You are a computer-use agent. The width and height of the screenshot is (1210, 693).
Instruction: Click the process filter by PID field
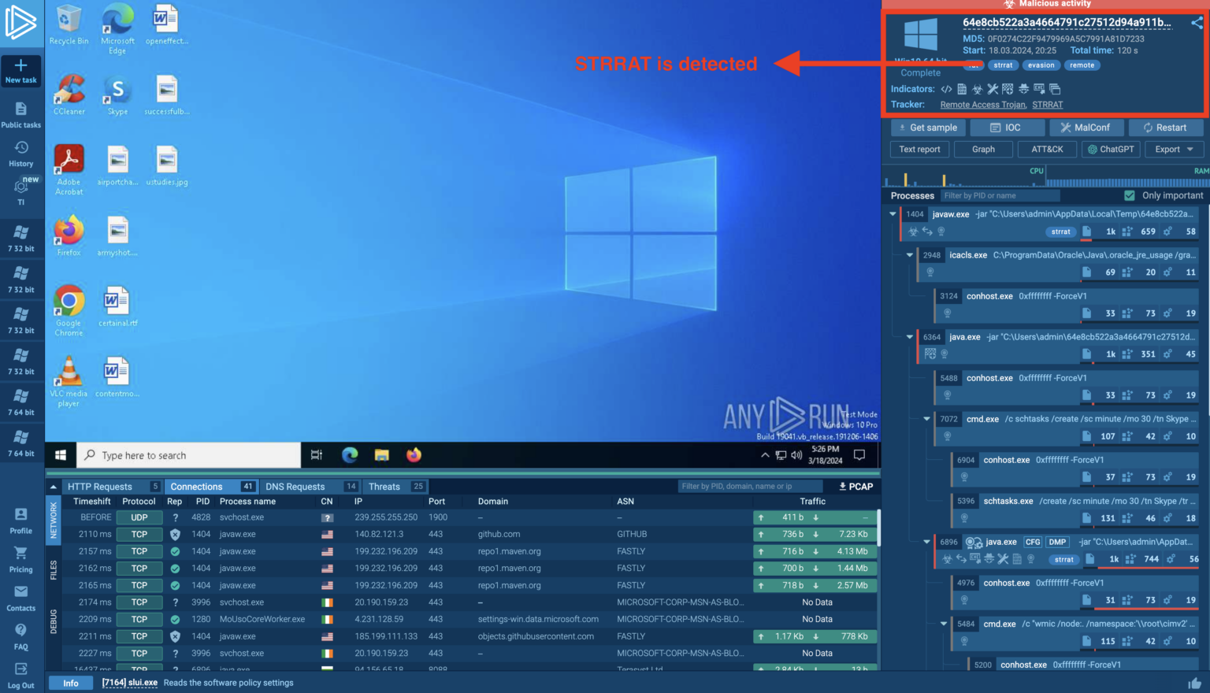[x=999, y=195]
